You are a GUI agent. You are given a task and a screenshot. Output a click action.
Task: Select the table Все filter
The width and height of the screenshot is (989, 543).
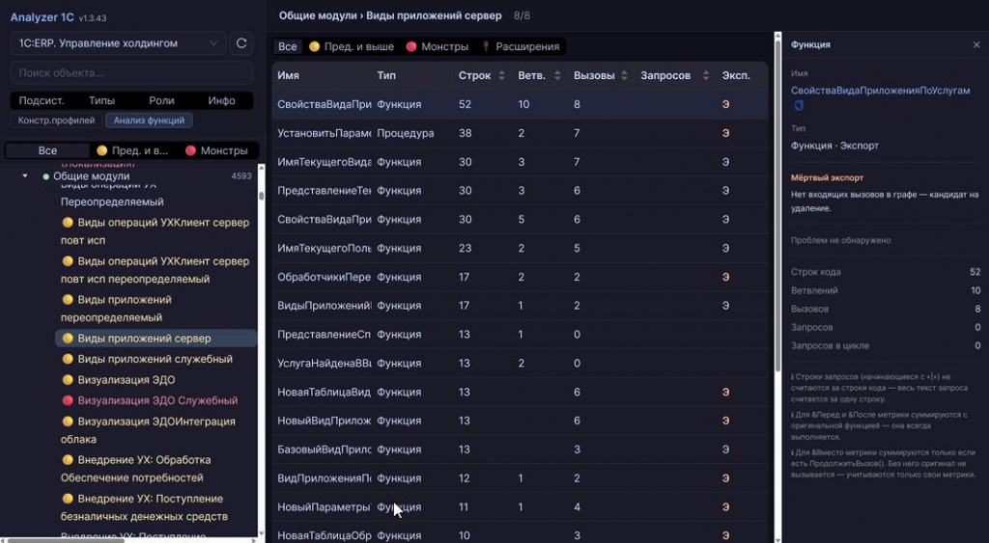point(287,46)
